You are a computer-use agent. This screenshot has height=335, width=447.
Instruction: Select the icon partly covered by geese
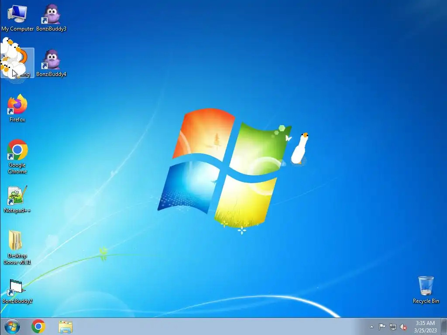17,63
